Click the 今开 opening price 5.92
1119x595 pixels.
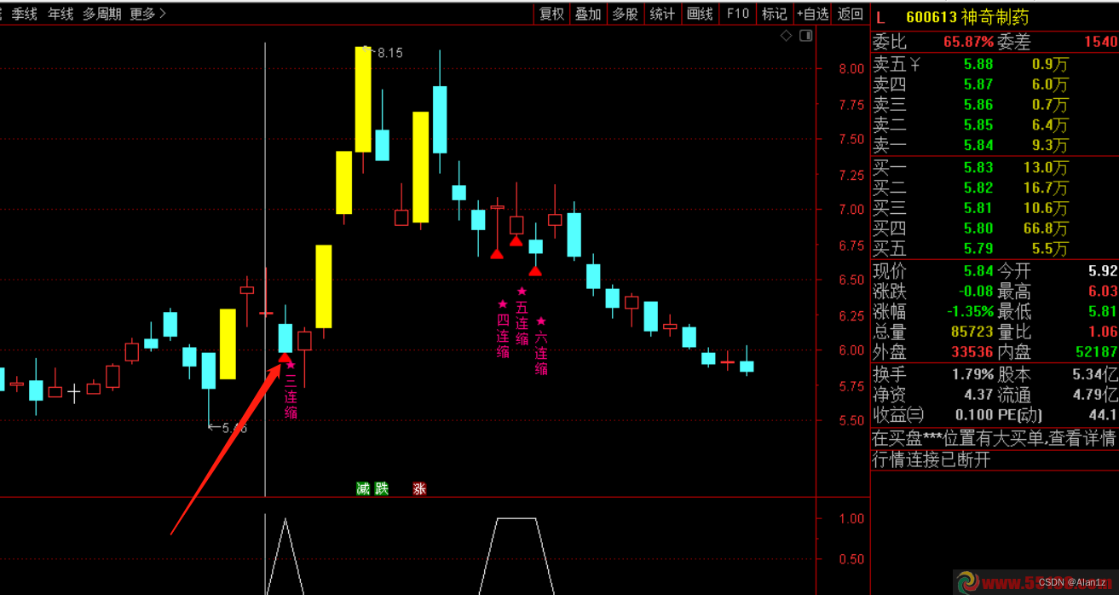(1102, 271)
